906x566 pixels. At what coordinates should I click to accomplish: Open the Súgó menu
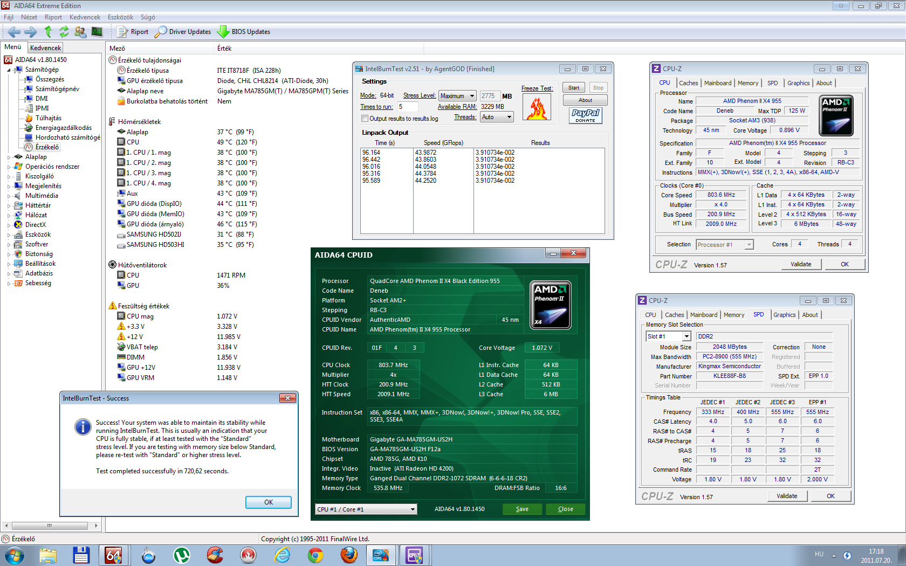point(148,17)
